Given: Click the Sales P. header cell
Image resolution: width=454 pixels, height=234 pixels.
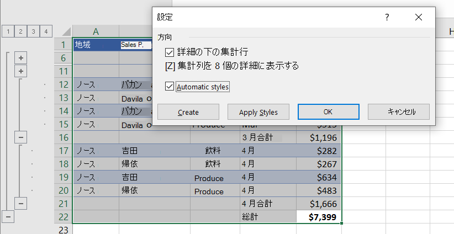Looking at the screenshot, I should click(x=136, y=45).
